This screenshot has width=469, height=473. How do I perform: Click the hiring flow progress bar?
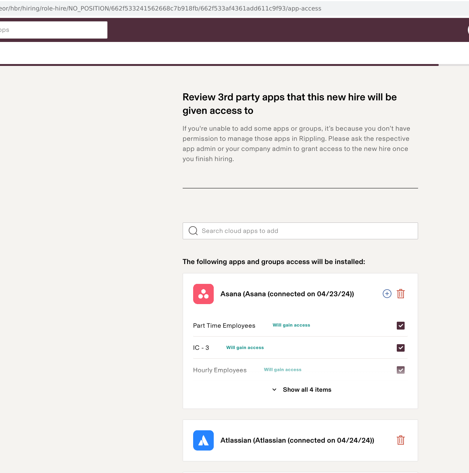coord(219,65)
